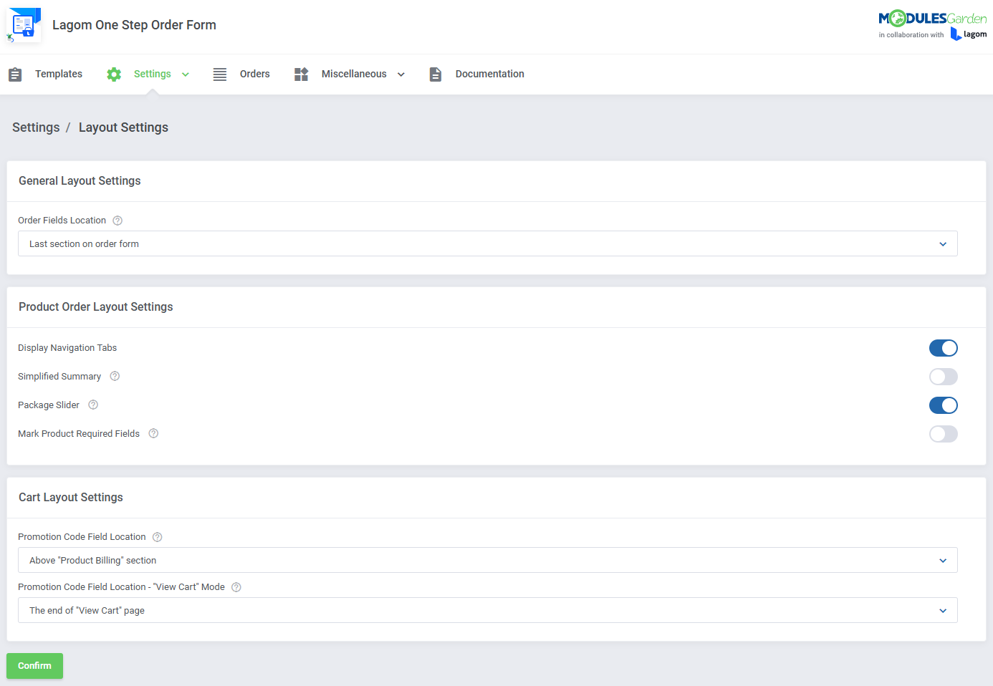Click the Orders list icon
The width and height of the screenshot is (993, 686).
pyautogui.click(x=219, y=74)
